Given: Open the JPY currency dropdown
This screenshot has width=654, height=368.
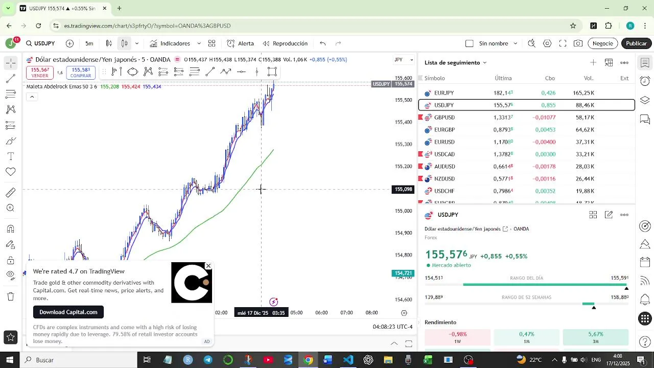Looking at the screenshot, I should [404, 60].
